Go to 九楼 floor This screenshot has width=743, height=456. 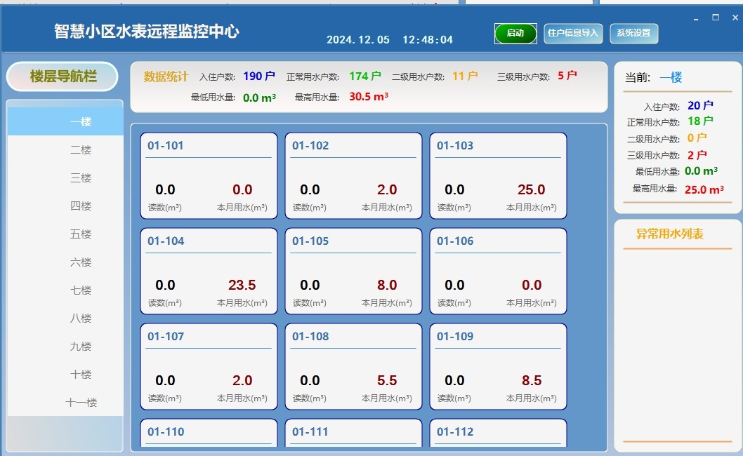click(65, 347)
